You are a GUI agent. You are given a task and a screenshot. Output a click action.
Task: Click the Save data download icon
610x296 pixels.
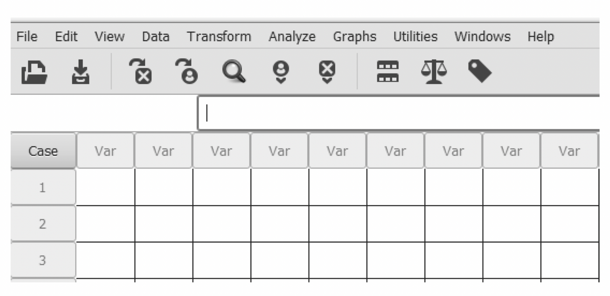(81, 72)
